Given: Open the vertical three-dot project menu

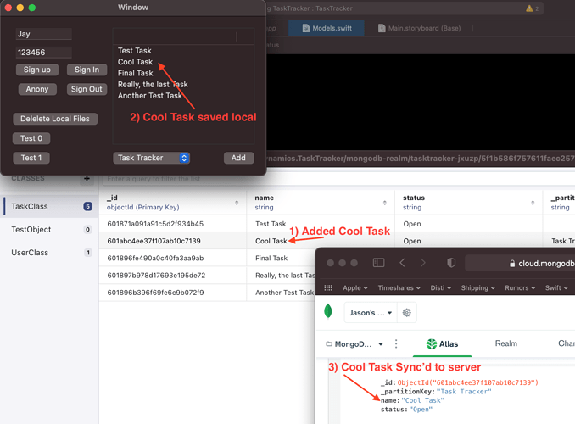Looking at the screenshot, I should tap(396, 344).
